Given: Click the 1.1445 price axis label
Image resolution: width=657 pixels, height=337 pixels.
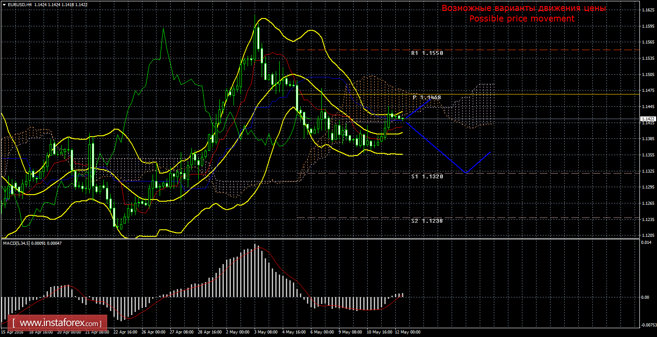Looking at the screenshot, I should point(647,107).
